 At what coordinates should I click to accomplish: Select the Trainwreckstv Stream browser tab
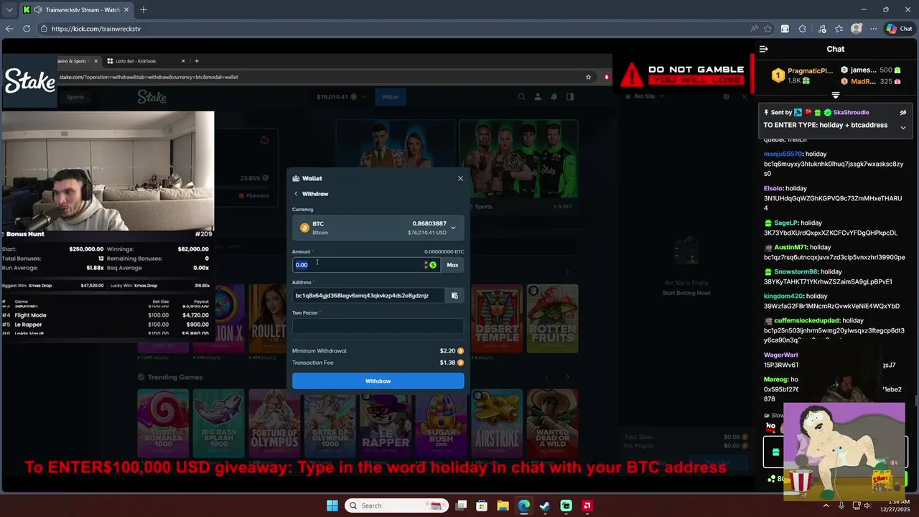[78, 10]
